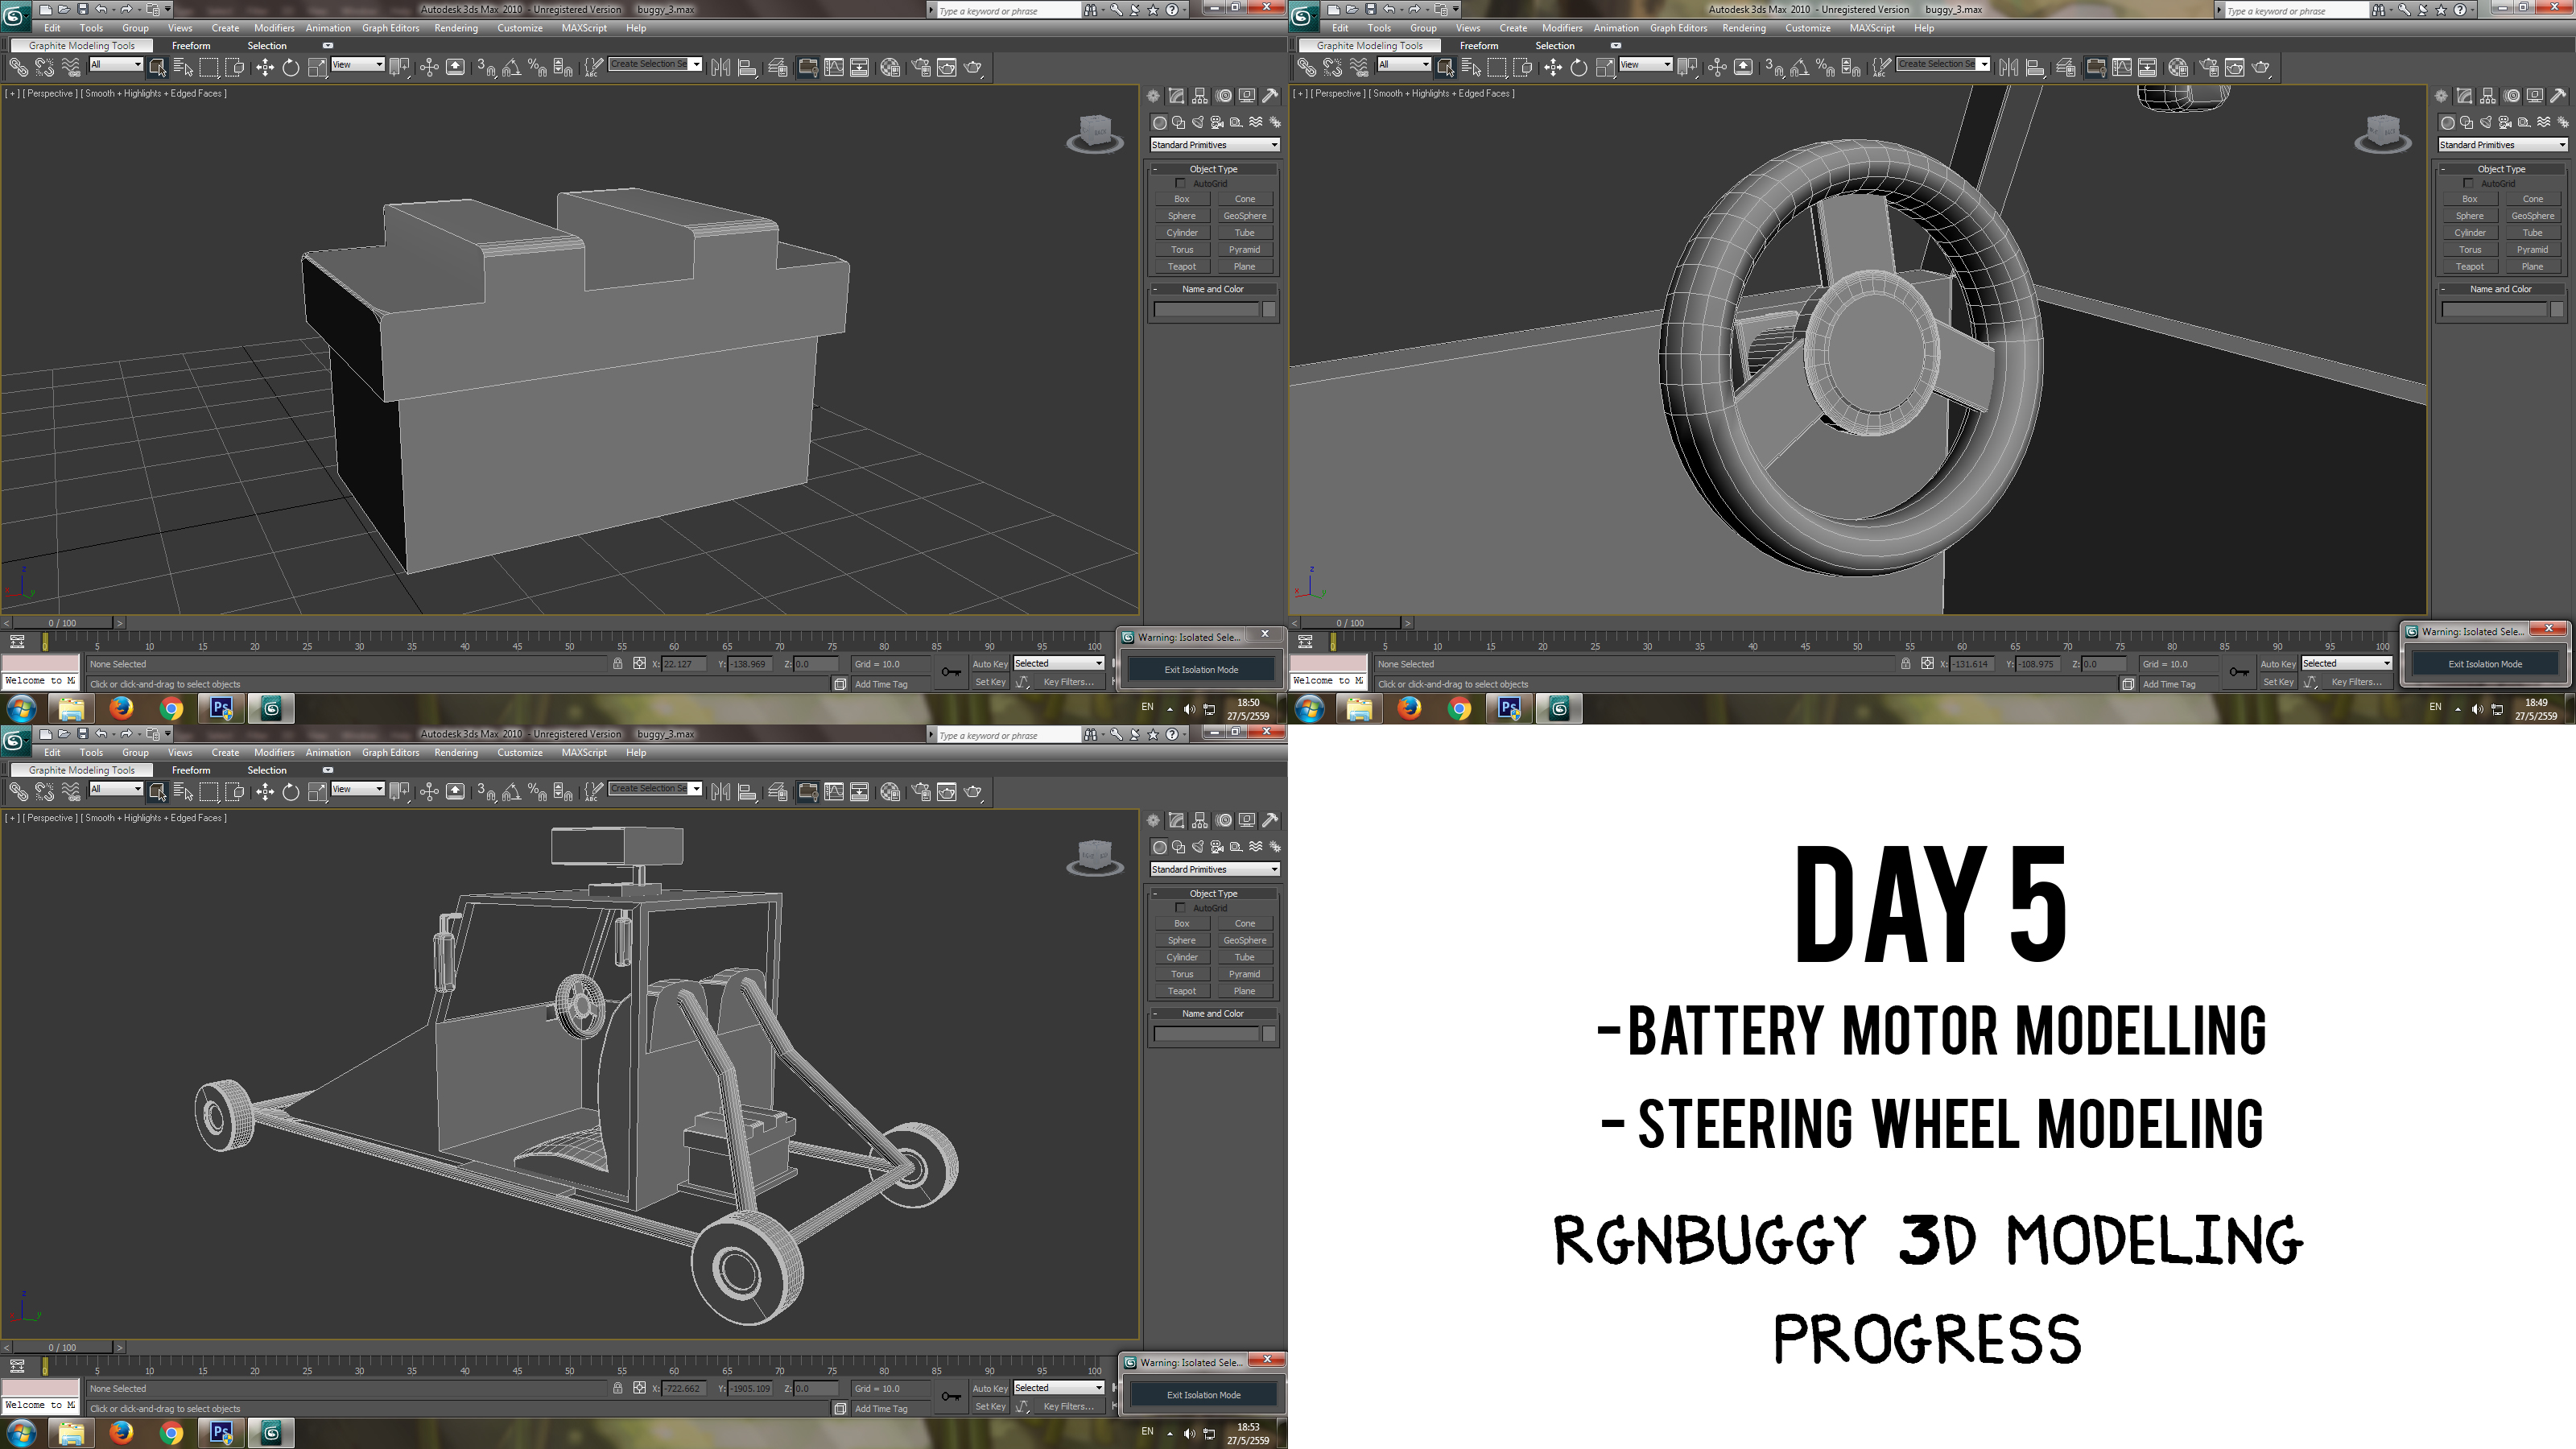Click Angle Snap toggle in top-left toolbar

pyautogui.click(x=511, y=67)
